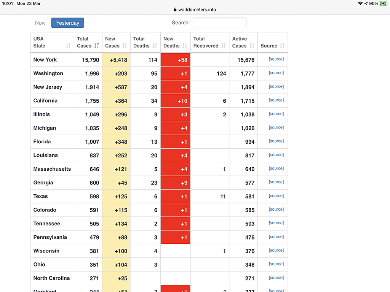Sort by New Deaths column arrows
Viewport: 390px width, 292px height.
coord(185,46)
